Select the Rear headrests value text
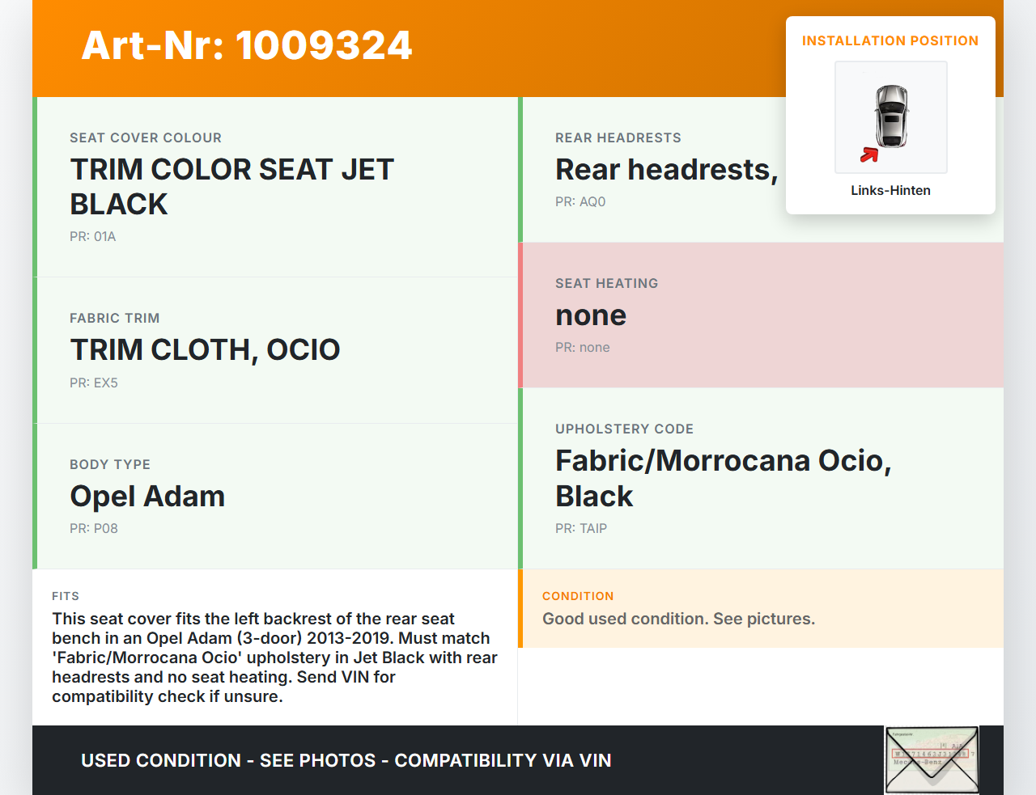Viewport: 1036px width, 795px height. pyautogui.click(x=666, y=170)
